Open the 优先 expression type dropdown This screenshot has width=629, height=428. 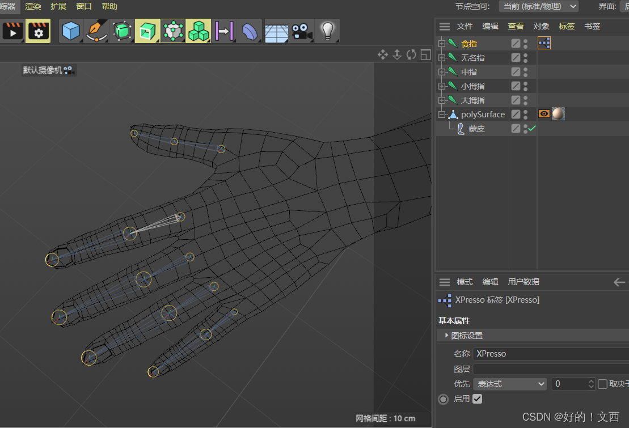point(509,384)
